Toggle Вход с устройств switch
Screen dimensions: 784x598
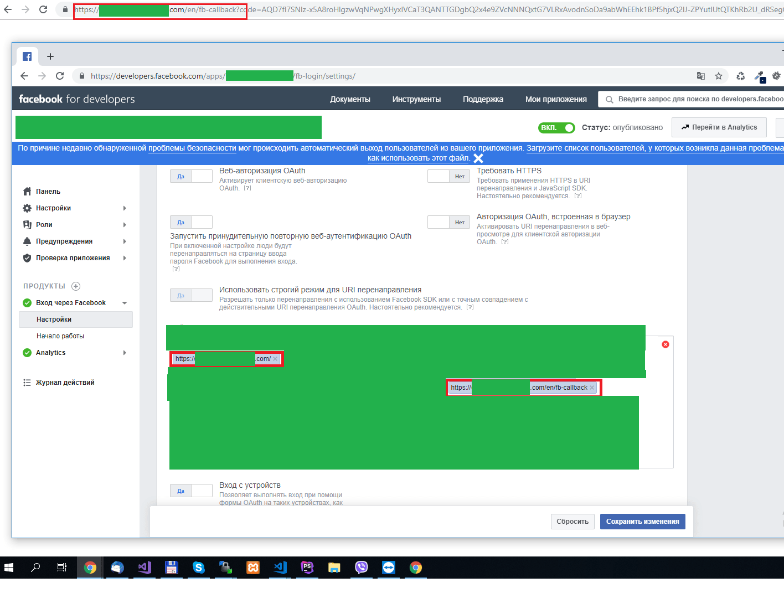click(x=191, y=491)
